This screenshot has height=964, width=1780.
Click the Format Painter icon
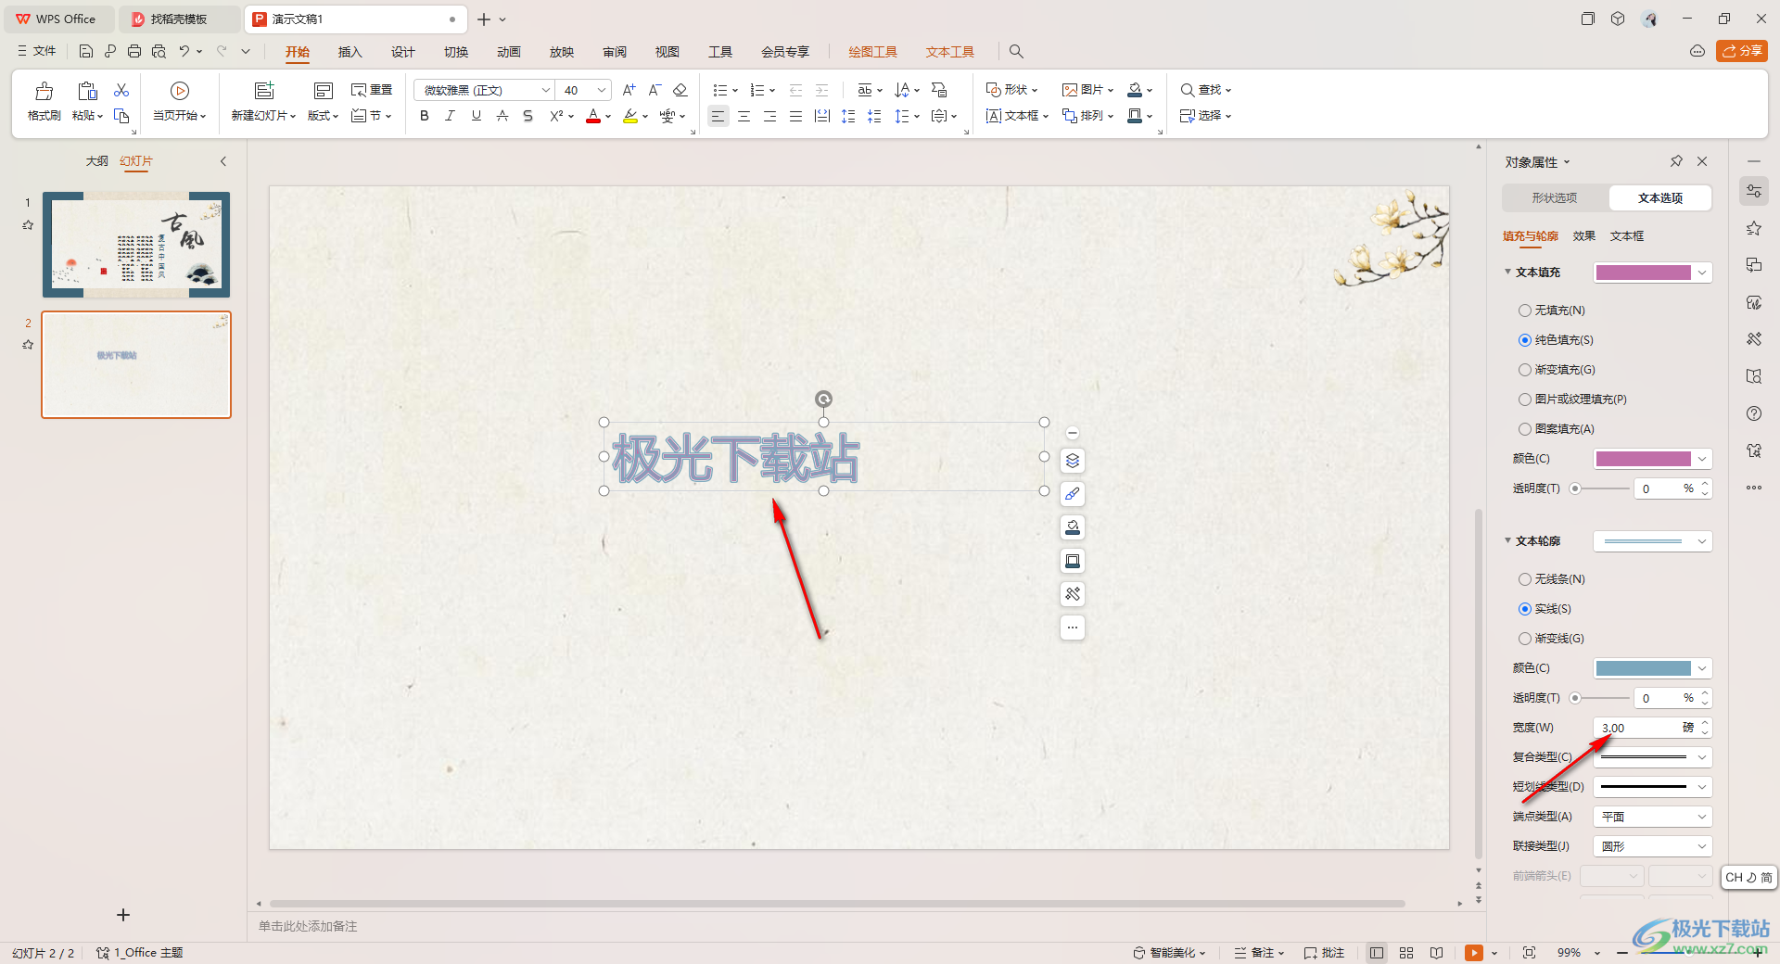(x=44, y=101)
